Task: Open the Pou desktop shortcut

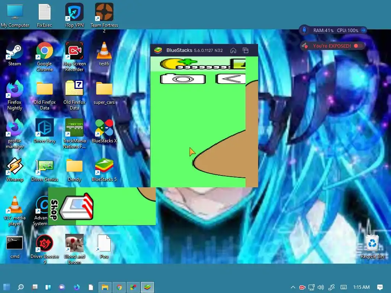Action: 104,247
